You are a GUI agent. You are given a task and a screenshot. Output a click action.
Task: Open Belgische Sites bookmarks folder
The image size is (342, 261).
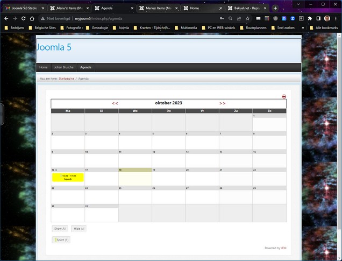[x=42, y=28]
